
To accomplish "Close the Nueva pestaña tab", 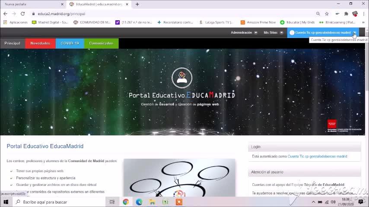I will coord(62,4).
